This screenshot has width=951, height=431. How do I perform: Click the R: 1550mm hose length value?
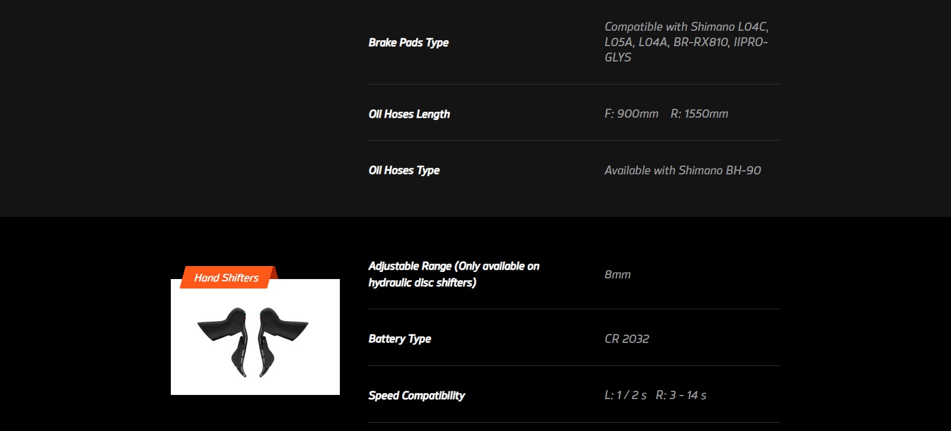[699, 114]
